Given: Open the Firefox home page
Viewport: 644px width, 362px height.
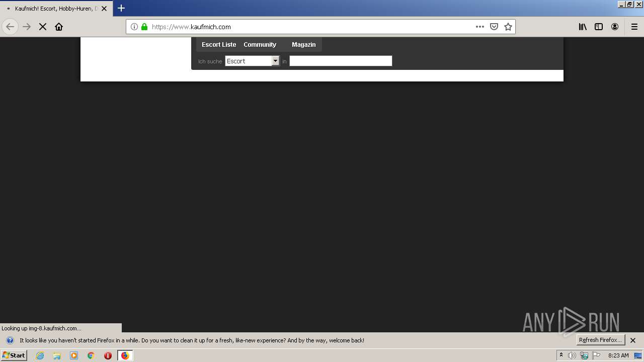Looking at the screenshot, I should (59, 27).
